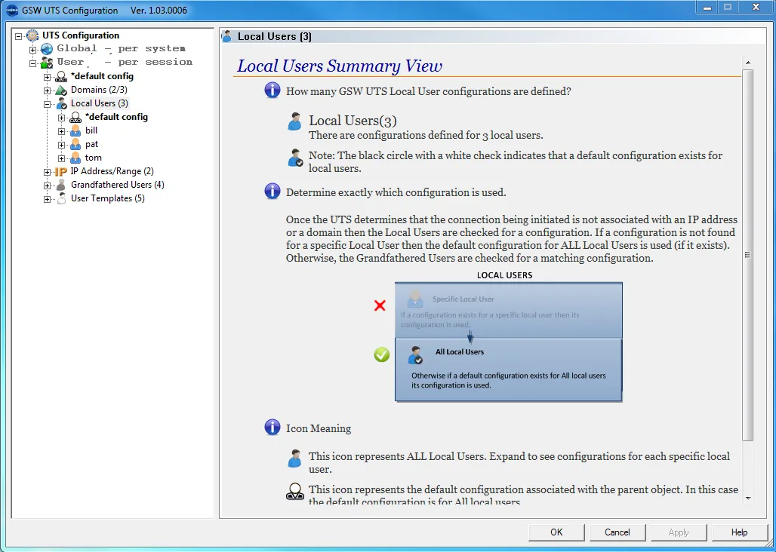The height and width of the screenshot is (552, 776).
Task: Expand the User Templates (5) node
Action: (x=47, y=200)
